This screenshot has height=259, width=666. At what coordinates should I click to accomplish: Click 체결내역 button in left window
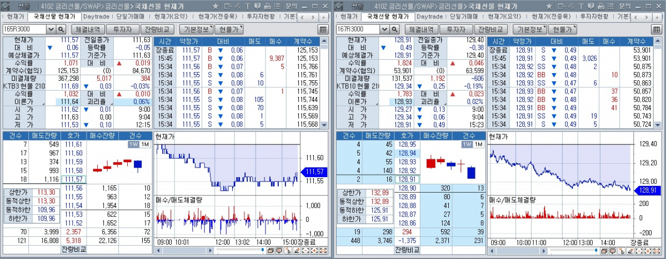pos(88,29)
